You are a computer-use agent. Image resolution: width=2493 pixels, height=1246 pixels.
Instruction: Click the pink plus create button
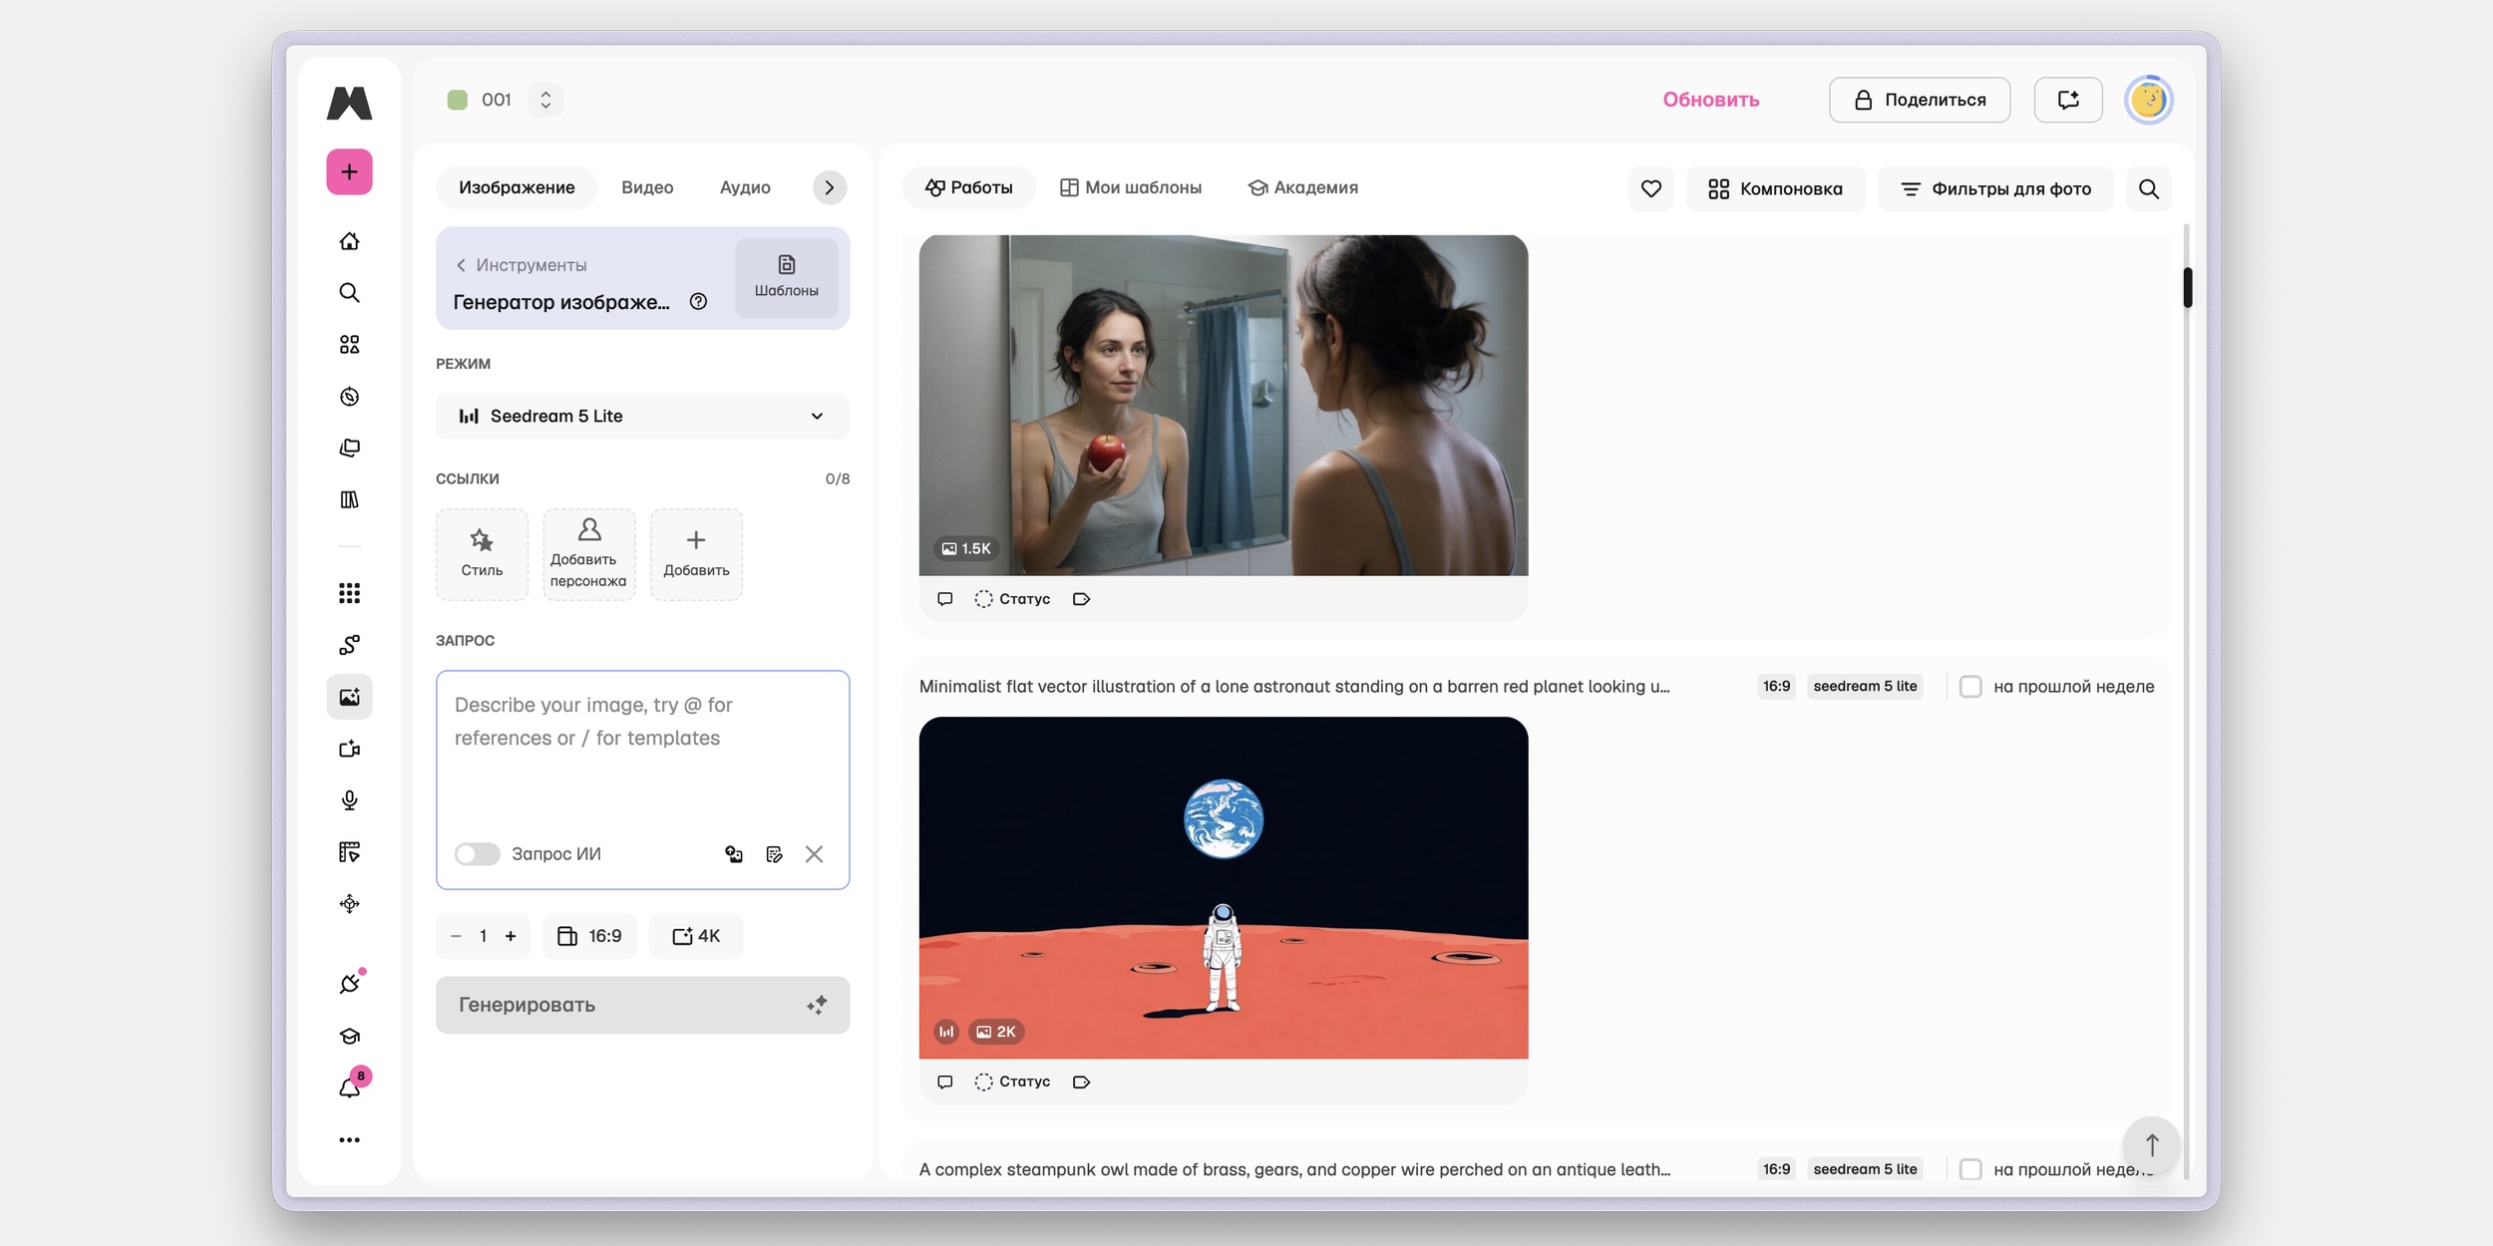point(349,171)
